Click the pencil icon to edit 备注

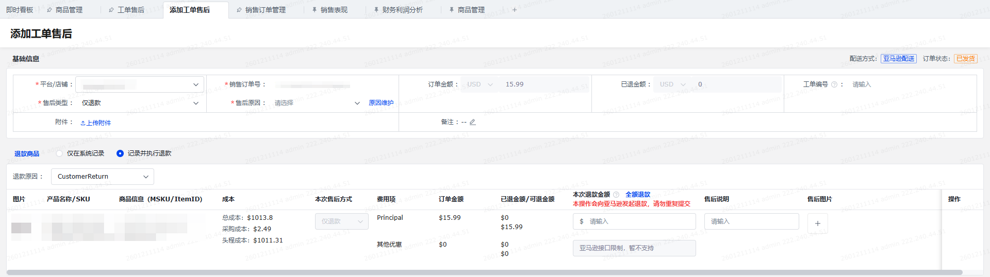click(x=472, y=122)
